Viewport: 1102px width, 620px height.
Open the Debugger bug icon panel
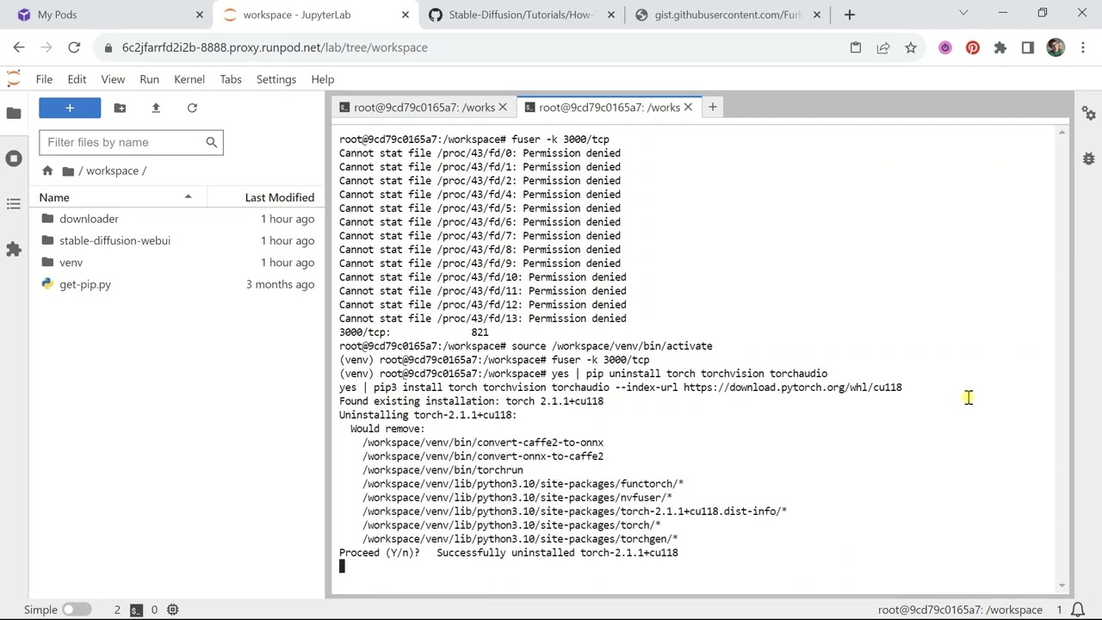point(1088,158)
